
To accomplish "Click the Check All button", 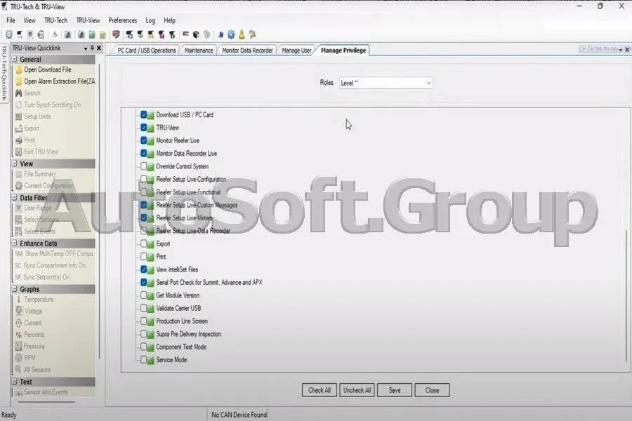I will pyautogui.click(x=320, y=390).
